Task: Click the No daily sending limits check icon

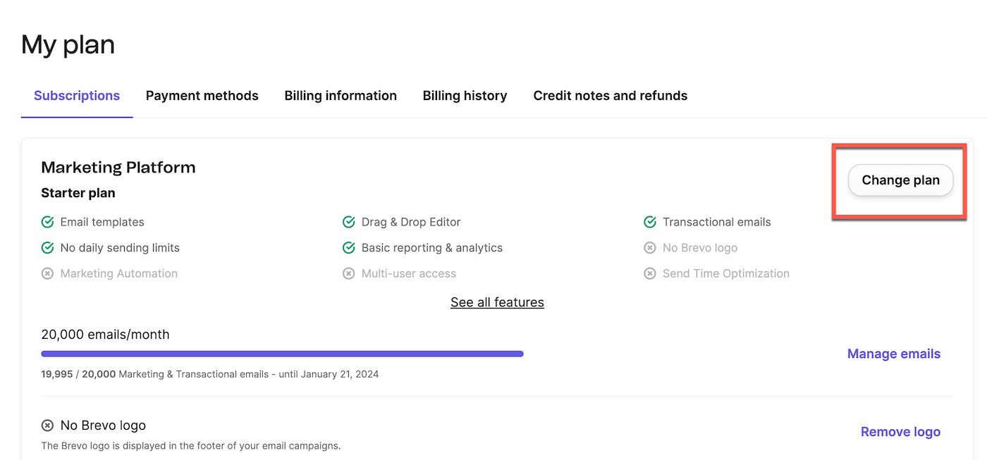Action: point(47,248)
